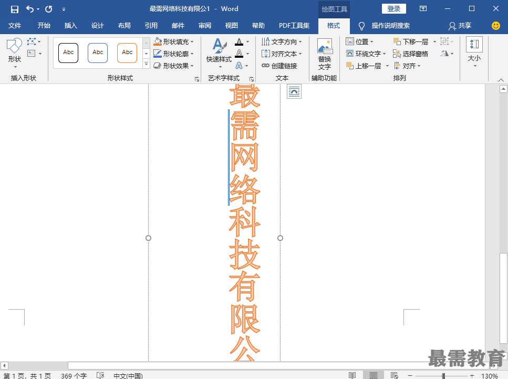The height and width of the screenshot is (379, 508).
Task: Click zoom out minus button
Action: [x=410, y=376]
